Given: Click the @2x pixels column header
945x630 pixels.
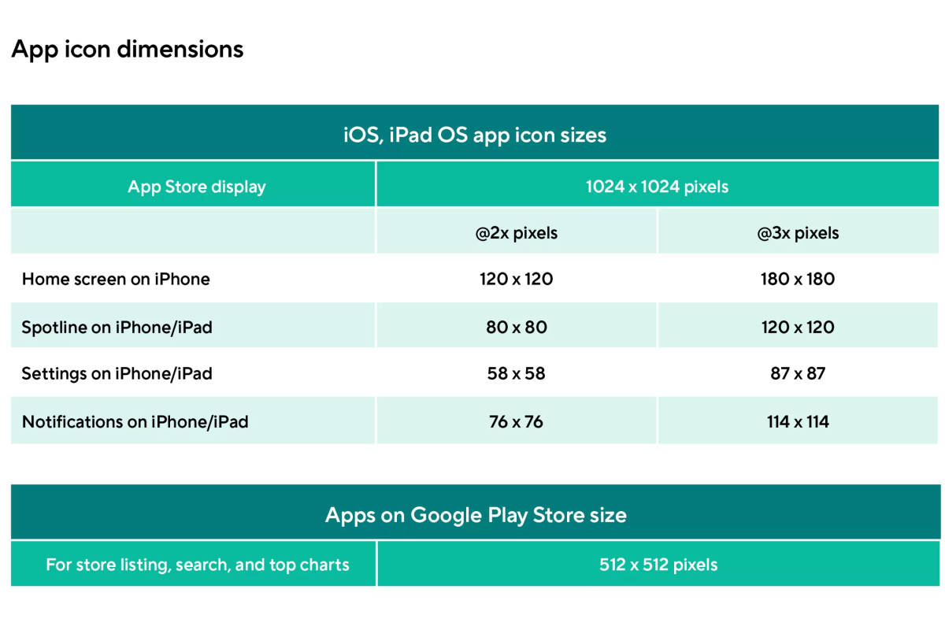Looking at the screenshot, I should click(516, 233).
